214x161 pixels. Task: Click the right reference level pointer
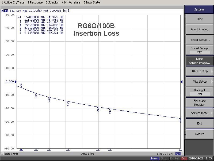tap(182, 82)
